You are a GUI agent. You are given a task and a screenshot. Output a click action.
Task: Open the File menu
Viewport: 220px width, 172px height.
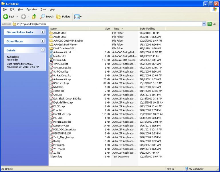click(x=5, y=9)
